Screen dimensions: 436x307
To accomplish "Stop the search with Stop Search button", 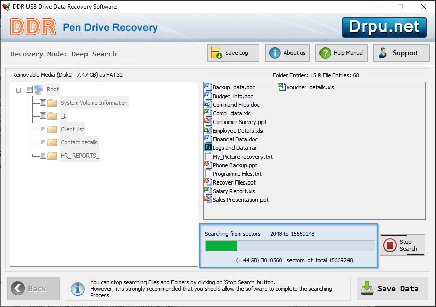I will pos(402,245).
